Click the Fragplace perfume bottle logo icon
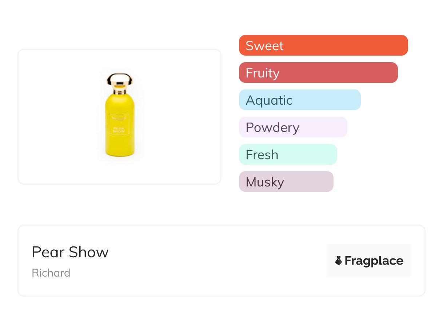This screenshot has width=443, height=314. coord(339,261)
